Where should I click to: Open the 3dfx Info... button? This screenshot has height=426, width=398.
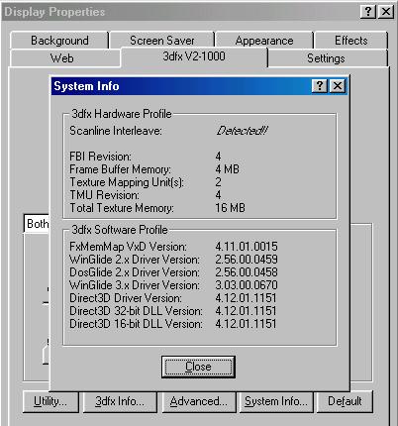coord(120,401)
